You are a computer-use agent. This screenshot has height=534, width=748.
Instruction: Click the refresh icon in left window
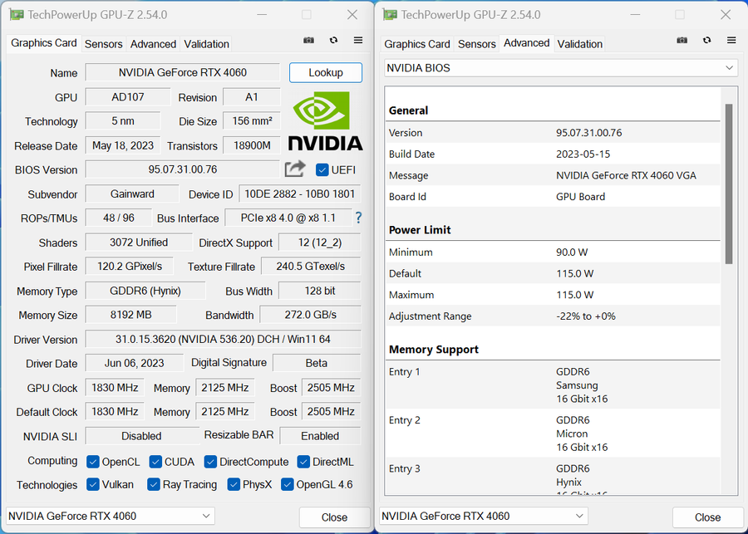point(333,41)
